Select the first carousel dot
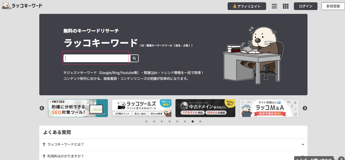 (x=146, y=121)
